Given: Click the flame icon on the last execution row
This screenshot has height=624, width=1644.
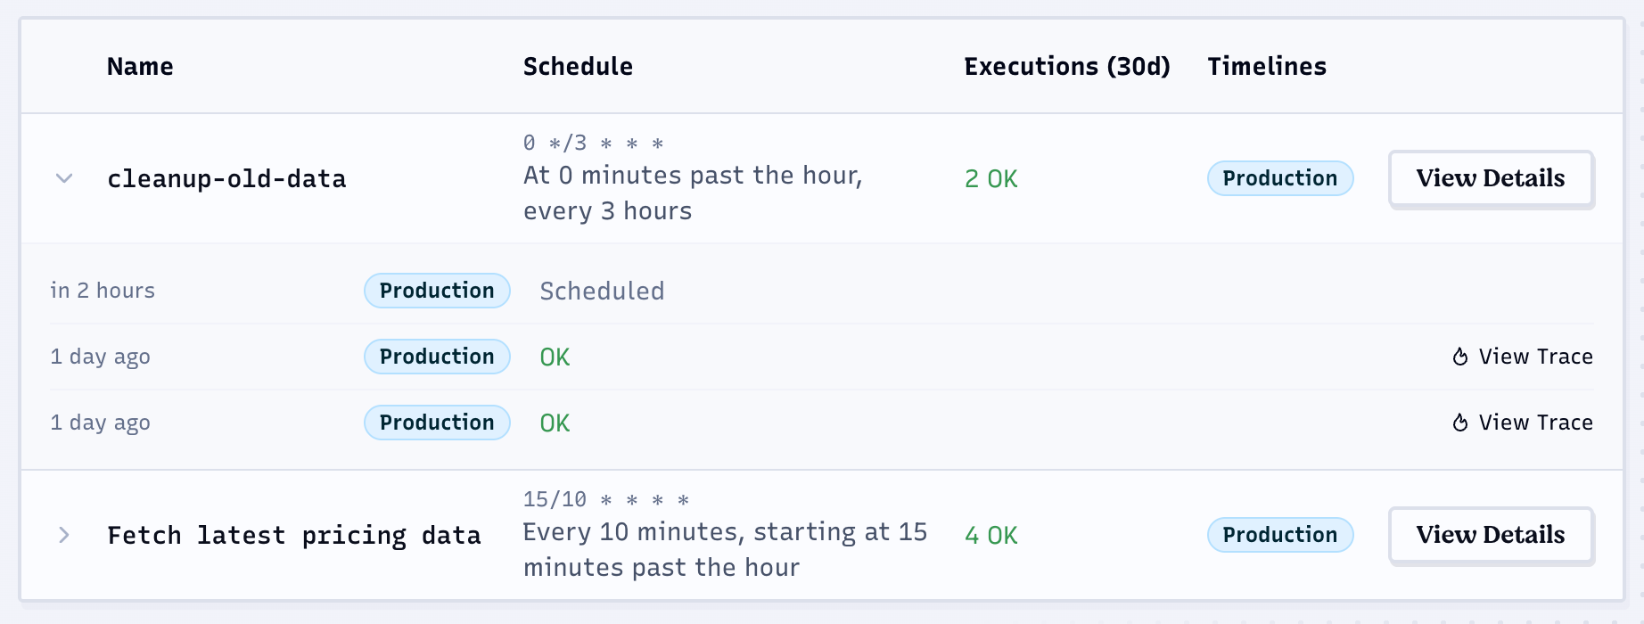Looking at the screenshot, I should pyautogui.click(x=1459, y=422).
